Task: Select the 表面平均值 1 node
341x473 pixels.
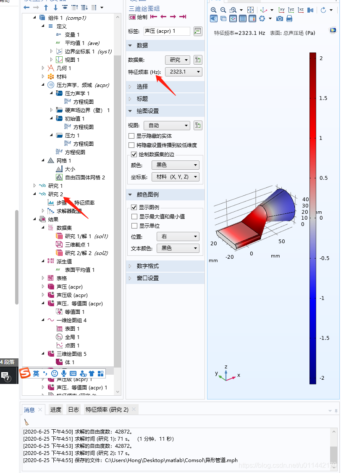Action: [x=80, y=270]
